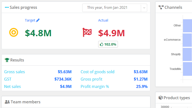192x108 pixels.
Task: Click the yellow bullseye target icon
Action: click(x=13, y=32)
